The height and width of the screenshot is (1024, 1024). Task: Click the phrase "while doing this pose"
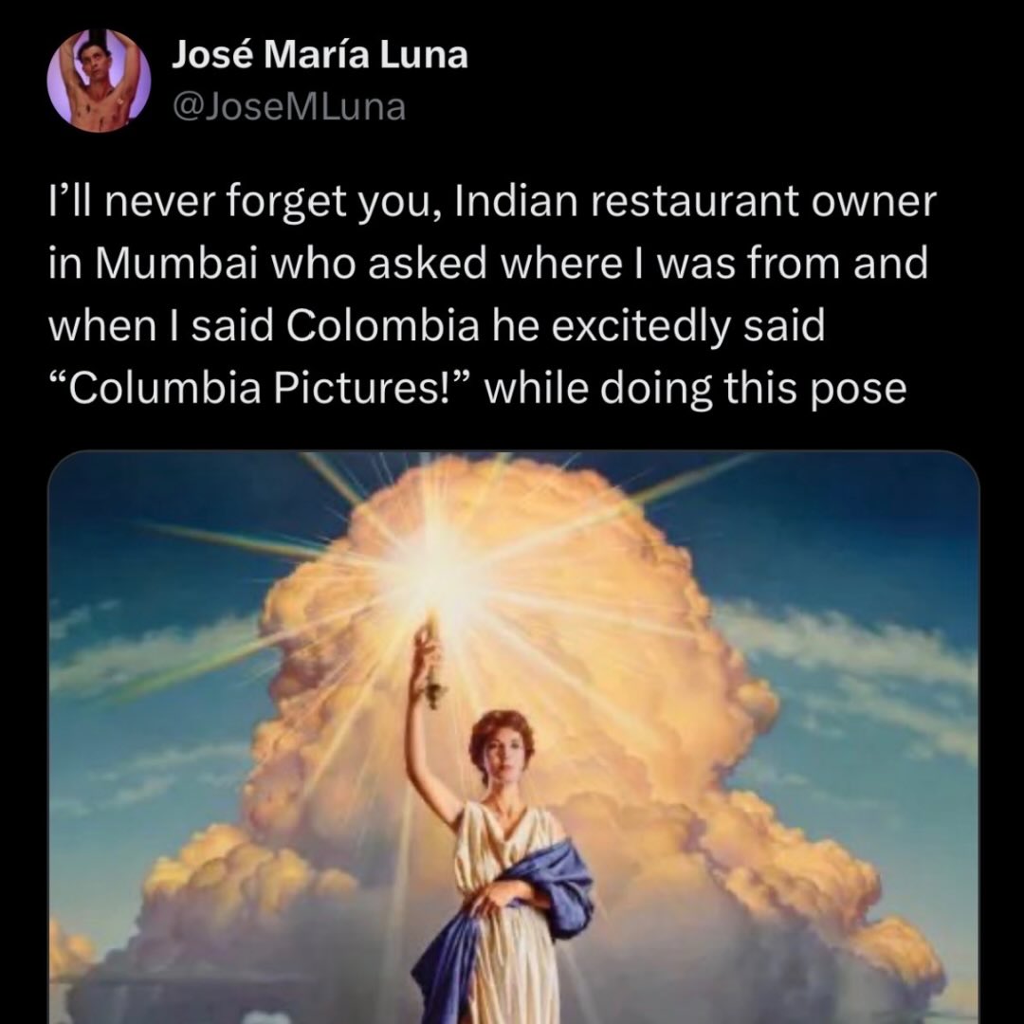coord(695,390)
